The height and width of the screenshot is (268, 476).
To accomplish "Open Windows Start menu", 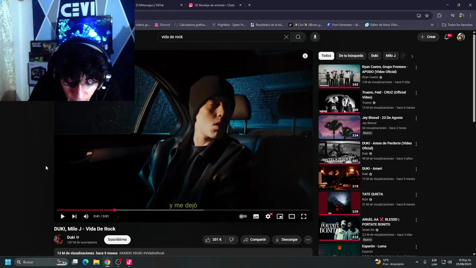I will pos(8,262).
